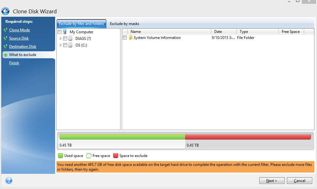317x189 pixels.
Task: Sort by the Type column header
Action: point(257,32)
